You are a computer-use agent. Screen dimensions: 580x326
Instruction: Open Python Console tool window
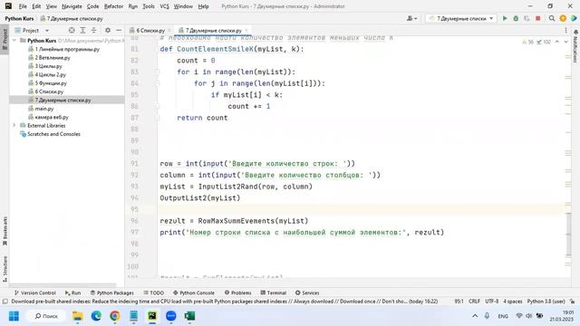click(x=194, y=292)
